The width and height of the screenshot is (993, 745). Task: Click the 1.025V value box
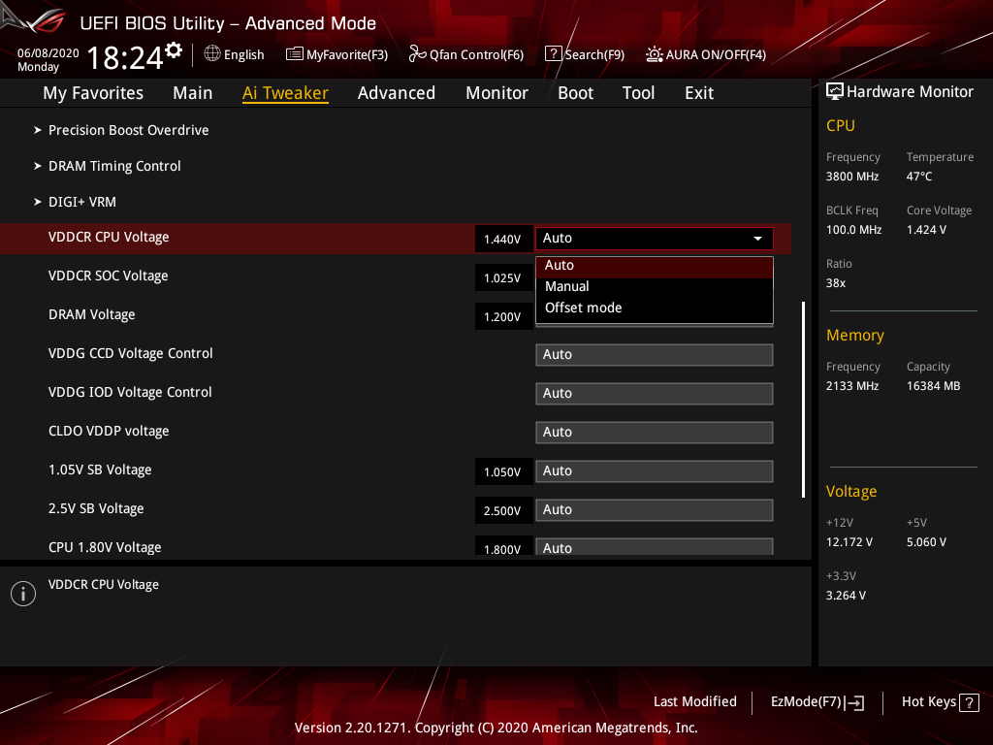pos(503,278)
